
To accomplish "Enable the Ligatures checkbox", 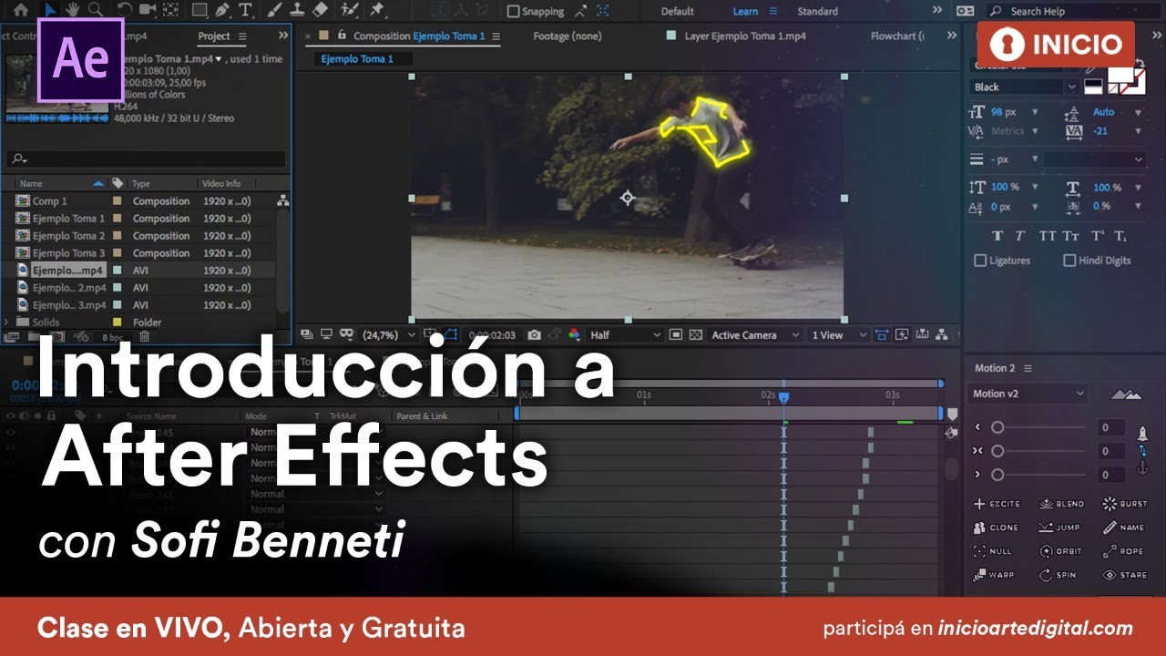I will click(x=980, y=261).
